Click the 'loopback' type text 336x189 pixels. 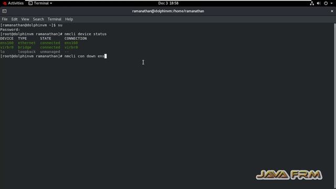27,52
